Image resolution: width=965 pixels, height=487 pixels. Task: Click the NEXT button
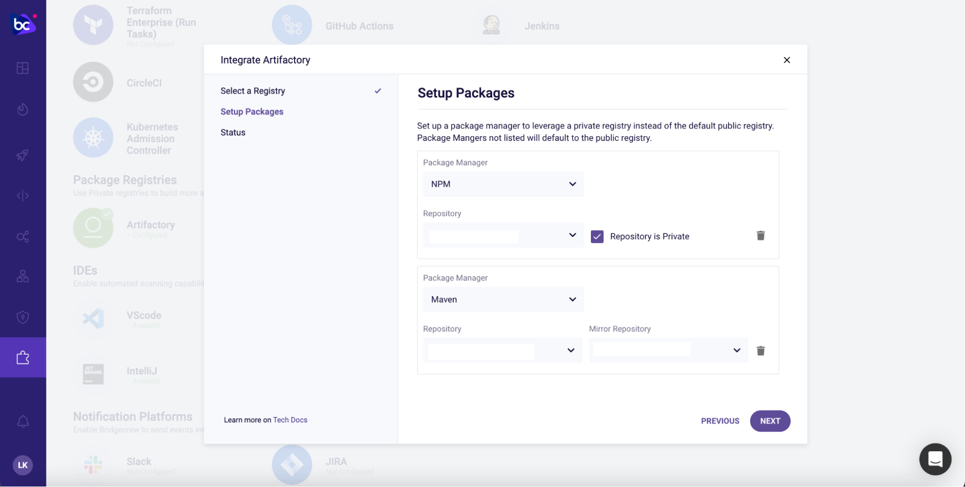click(x=769, y=421)
